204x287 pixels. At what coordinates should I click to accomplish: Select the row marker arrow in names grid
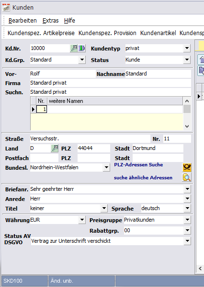point(33,110)
